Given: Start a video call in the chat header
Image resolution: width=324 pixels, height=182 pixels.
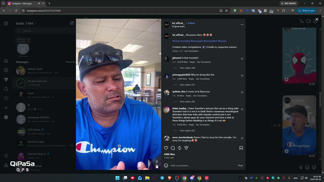Looking at the screenshot, I should pyautogui.click(x=309, y=21).
